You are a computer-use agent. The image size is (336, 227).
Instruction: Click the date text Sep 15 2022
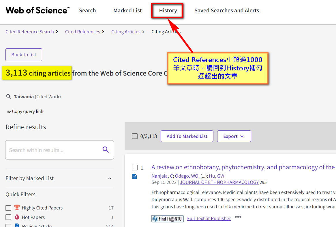pyautogui.click(x=164, y=182)
